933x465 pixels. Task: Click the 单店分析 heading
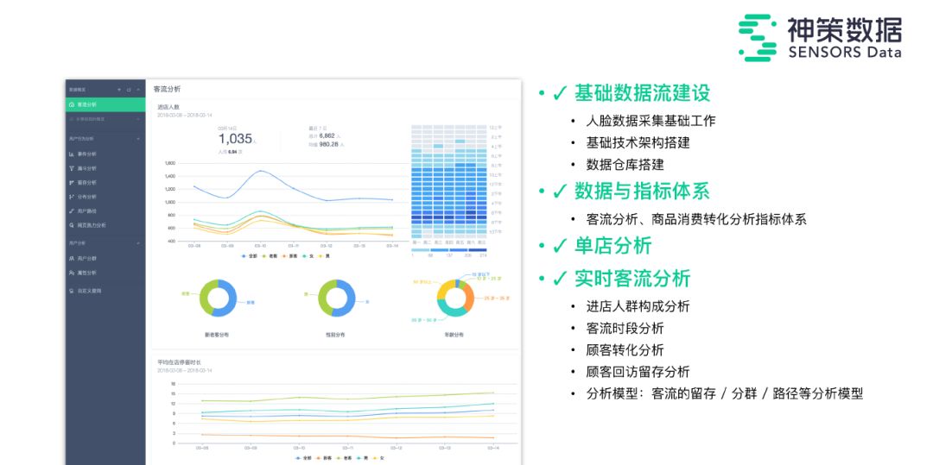tap(612, 246)
